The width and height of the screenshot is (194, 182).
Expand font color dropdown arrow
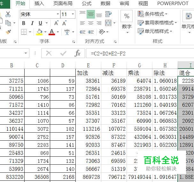(58, 32)
